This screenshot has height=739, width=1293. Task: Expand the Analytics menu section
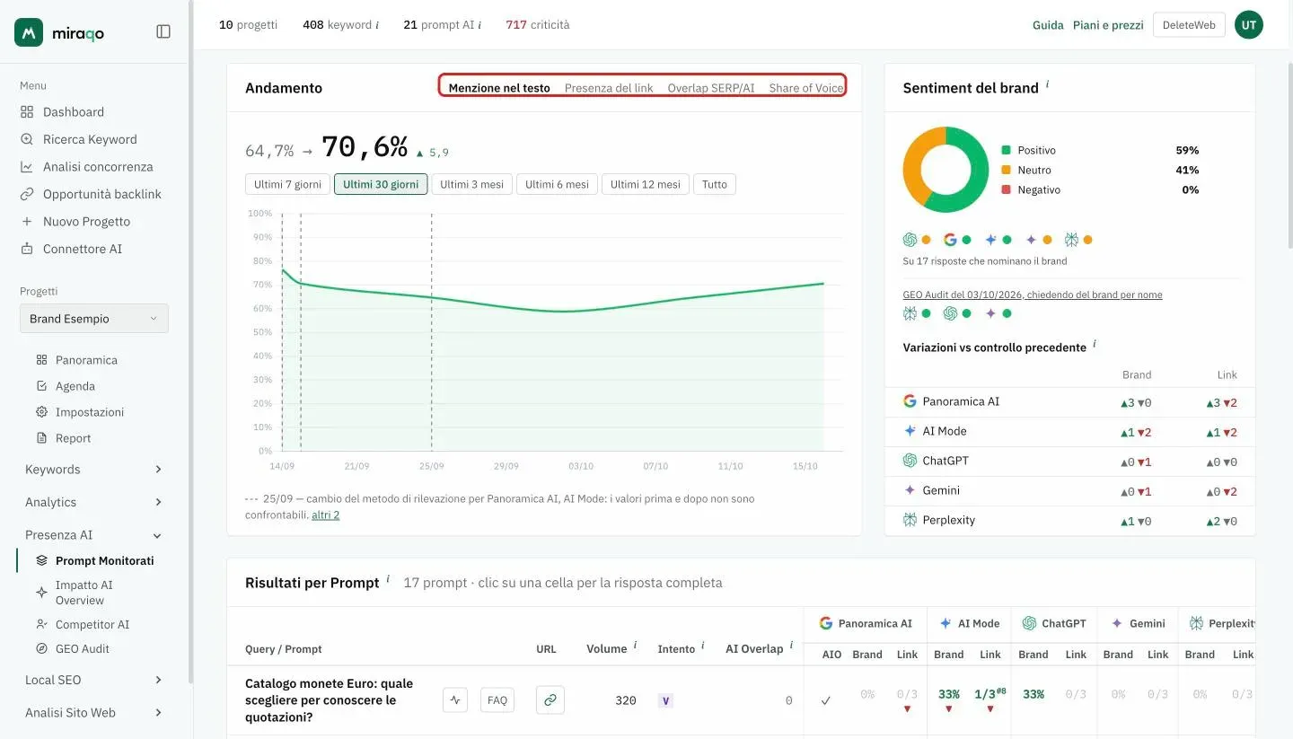[x=93, y=502]
